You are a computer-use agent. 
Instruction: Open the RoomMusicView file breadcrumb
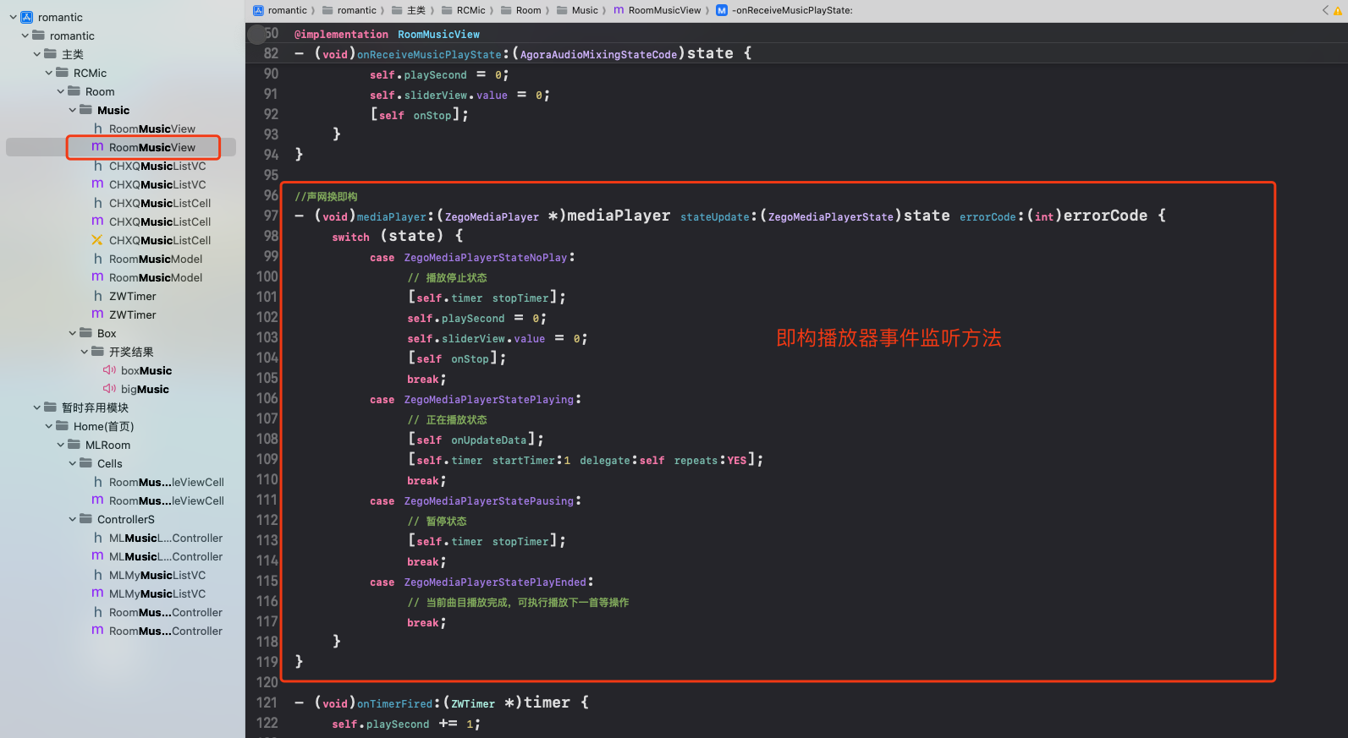pos(657,10)
